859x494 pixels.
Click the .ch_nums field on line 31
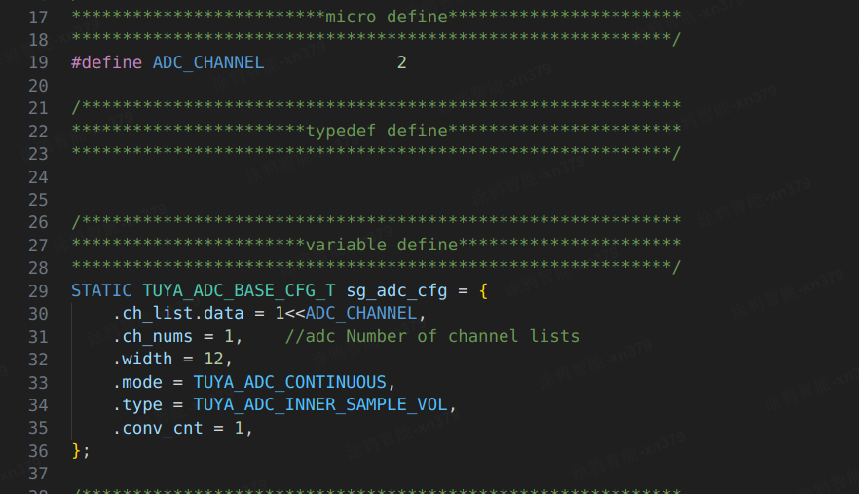(x=153, y=336)
